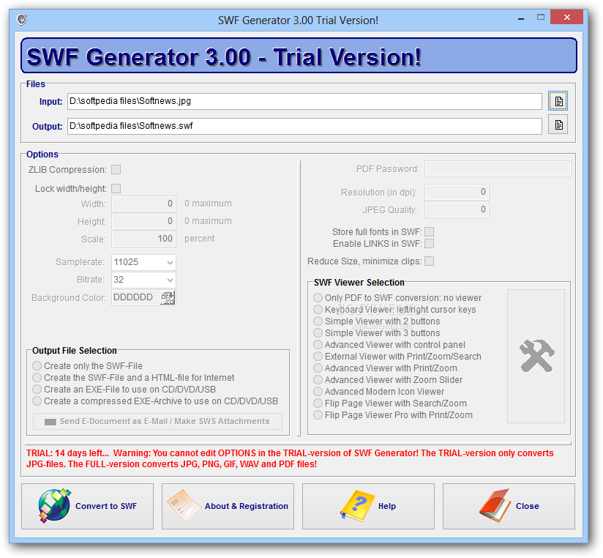This screenshot has height=558, width=603.
Task: Click the Output file path field
Action: tap(304, 126)
